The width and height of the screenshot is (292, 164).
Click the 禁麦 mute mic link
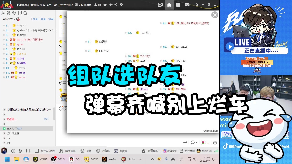pos(43,19)
